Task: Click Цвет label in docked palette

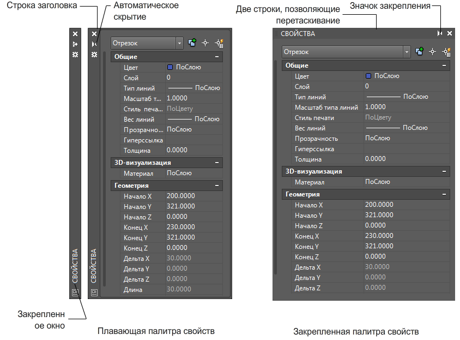Action: (302, 76)
